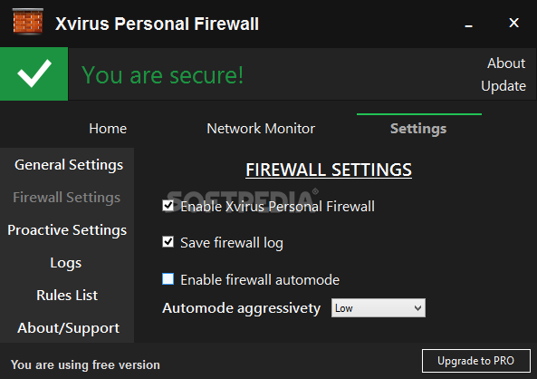The image size is (537, 379).
Task: Select the Settings tab
Action: [418, 129]
